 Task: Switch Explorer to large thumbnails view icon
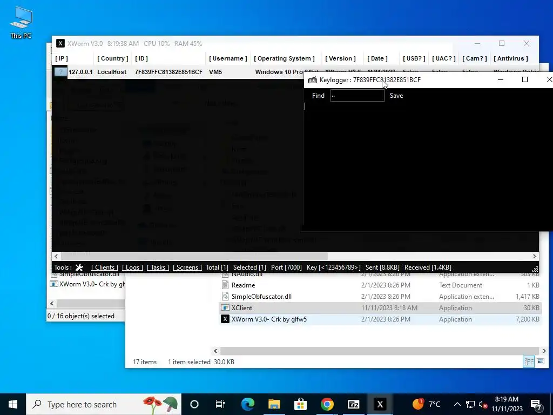pyautogui.click(x=540, y=362)
